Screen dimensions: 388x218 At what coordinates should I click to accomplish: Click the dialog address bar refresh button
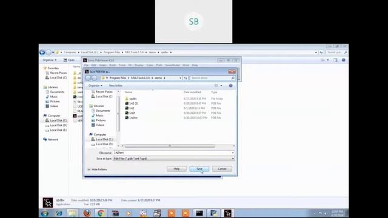tap(186, 78)
